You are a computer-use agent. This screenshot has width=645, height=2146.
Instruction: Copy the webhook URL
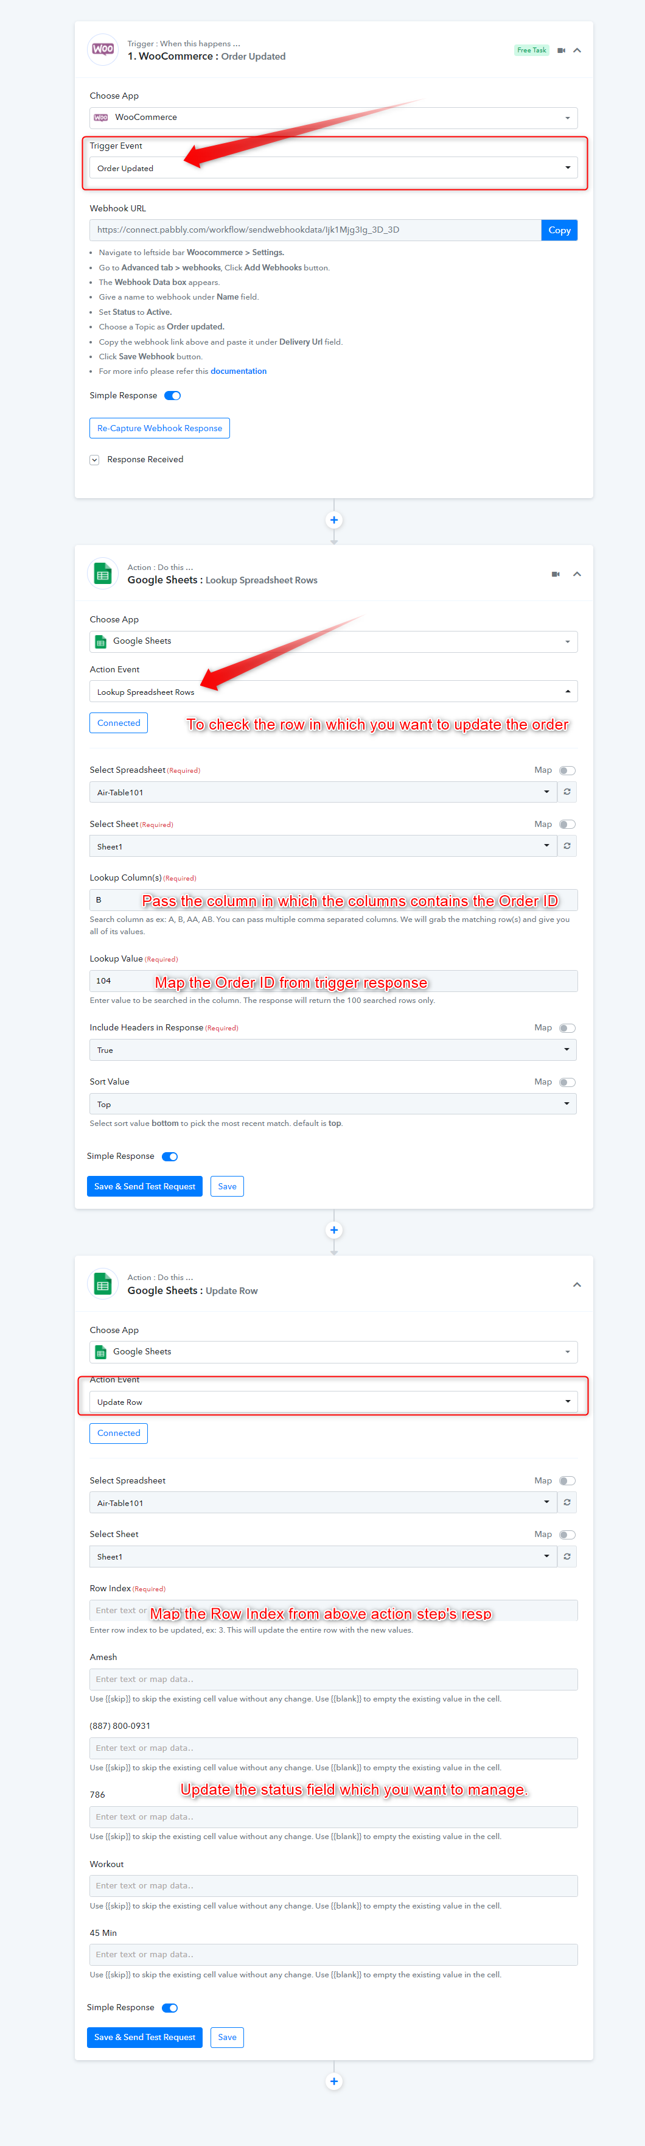point(559,230)
